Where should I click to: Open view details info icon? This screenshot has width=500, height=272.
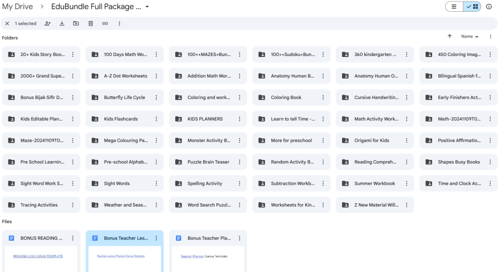tap(489, 7)
